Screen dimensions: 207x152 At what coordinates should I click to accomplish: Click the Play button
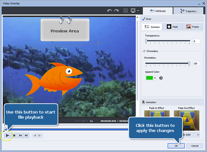(x=7, y=135)
